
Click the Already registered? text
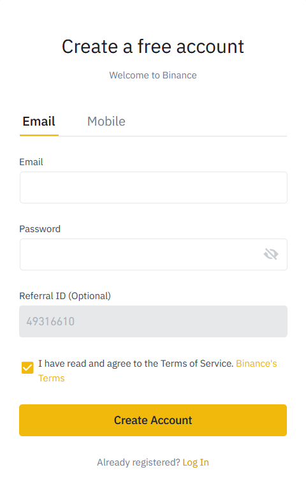(139, 462)
